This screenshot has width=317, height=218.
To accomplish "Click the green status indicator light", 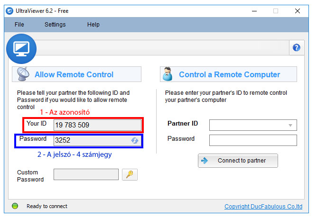I will pos(15,206).
